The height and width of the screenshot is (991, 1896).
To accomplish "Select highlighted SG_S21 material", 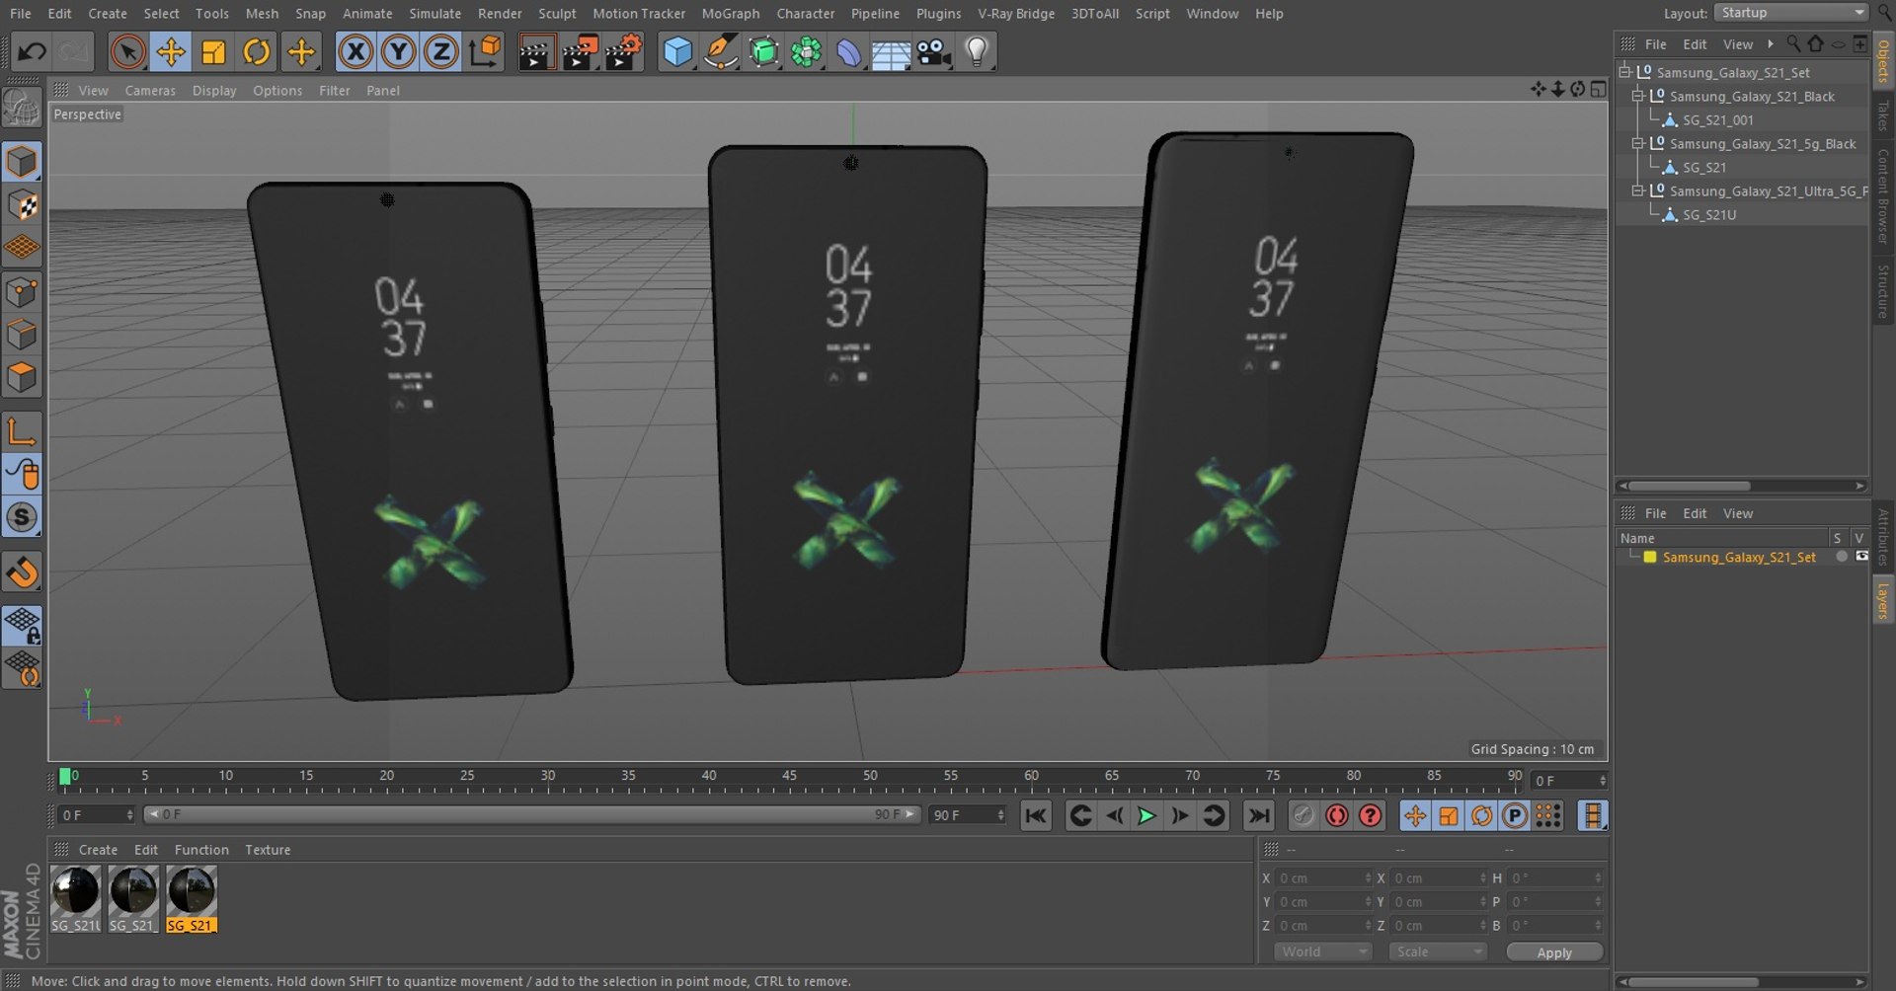I will (x=192, y=899).
